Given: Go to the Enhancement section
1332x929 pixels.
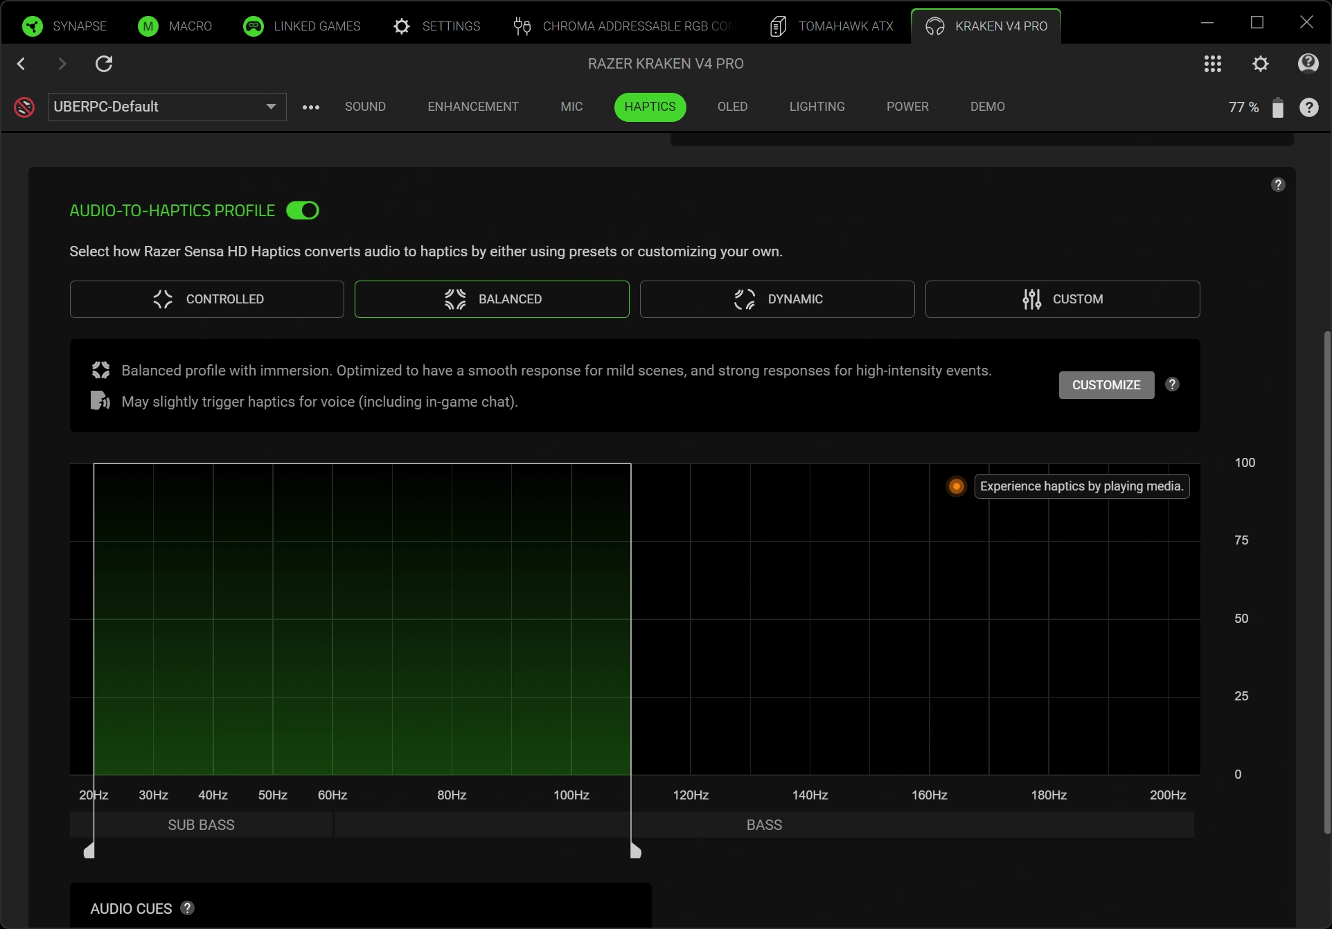Looking at the screenshot, I should [x=473, y=107].
